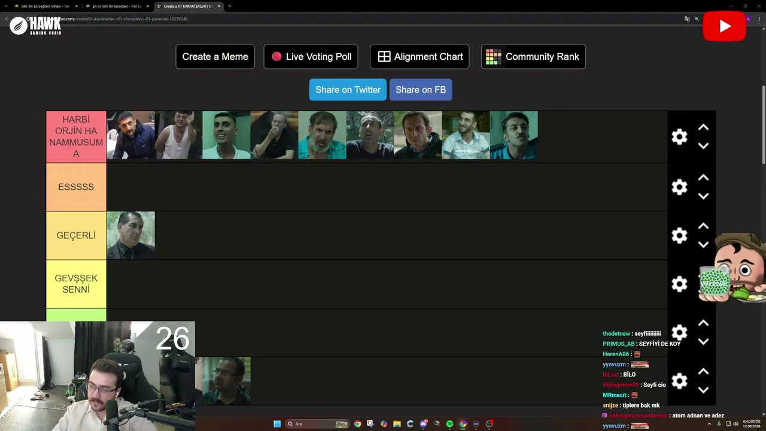Open settings gear for ESSSSS tier

click(679, 187)
